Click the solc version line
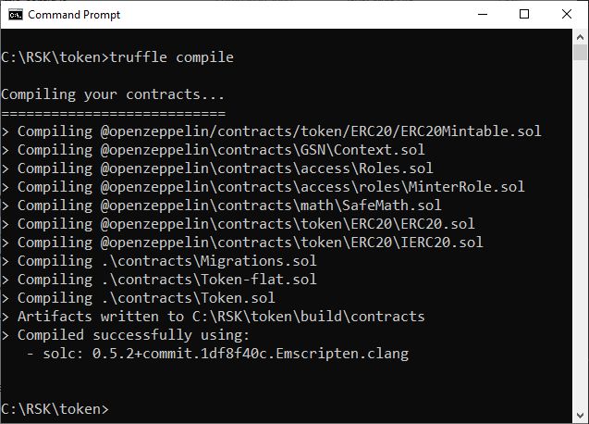This screenshot has height=424, width=589. coord(217,354)
